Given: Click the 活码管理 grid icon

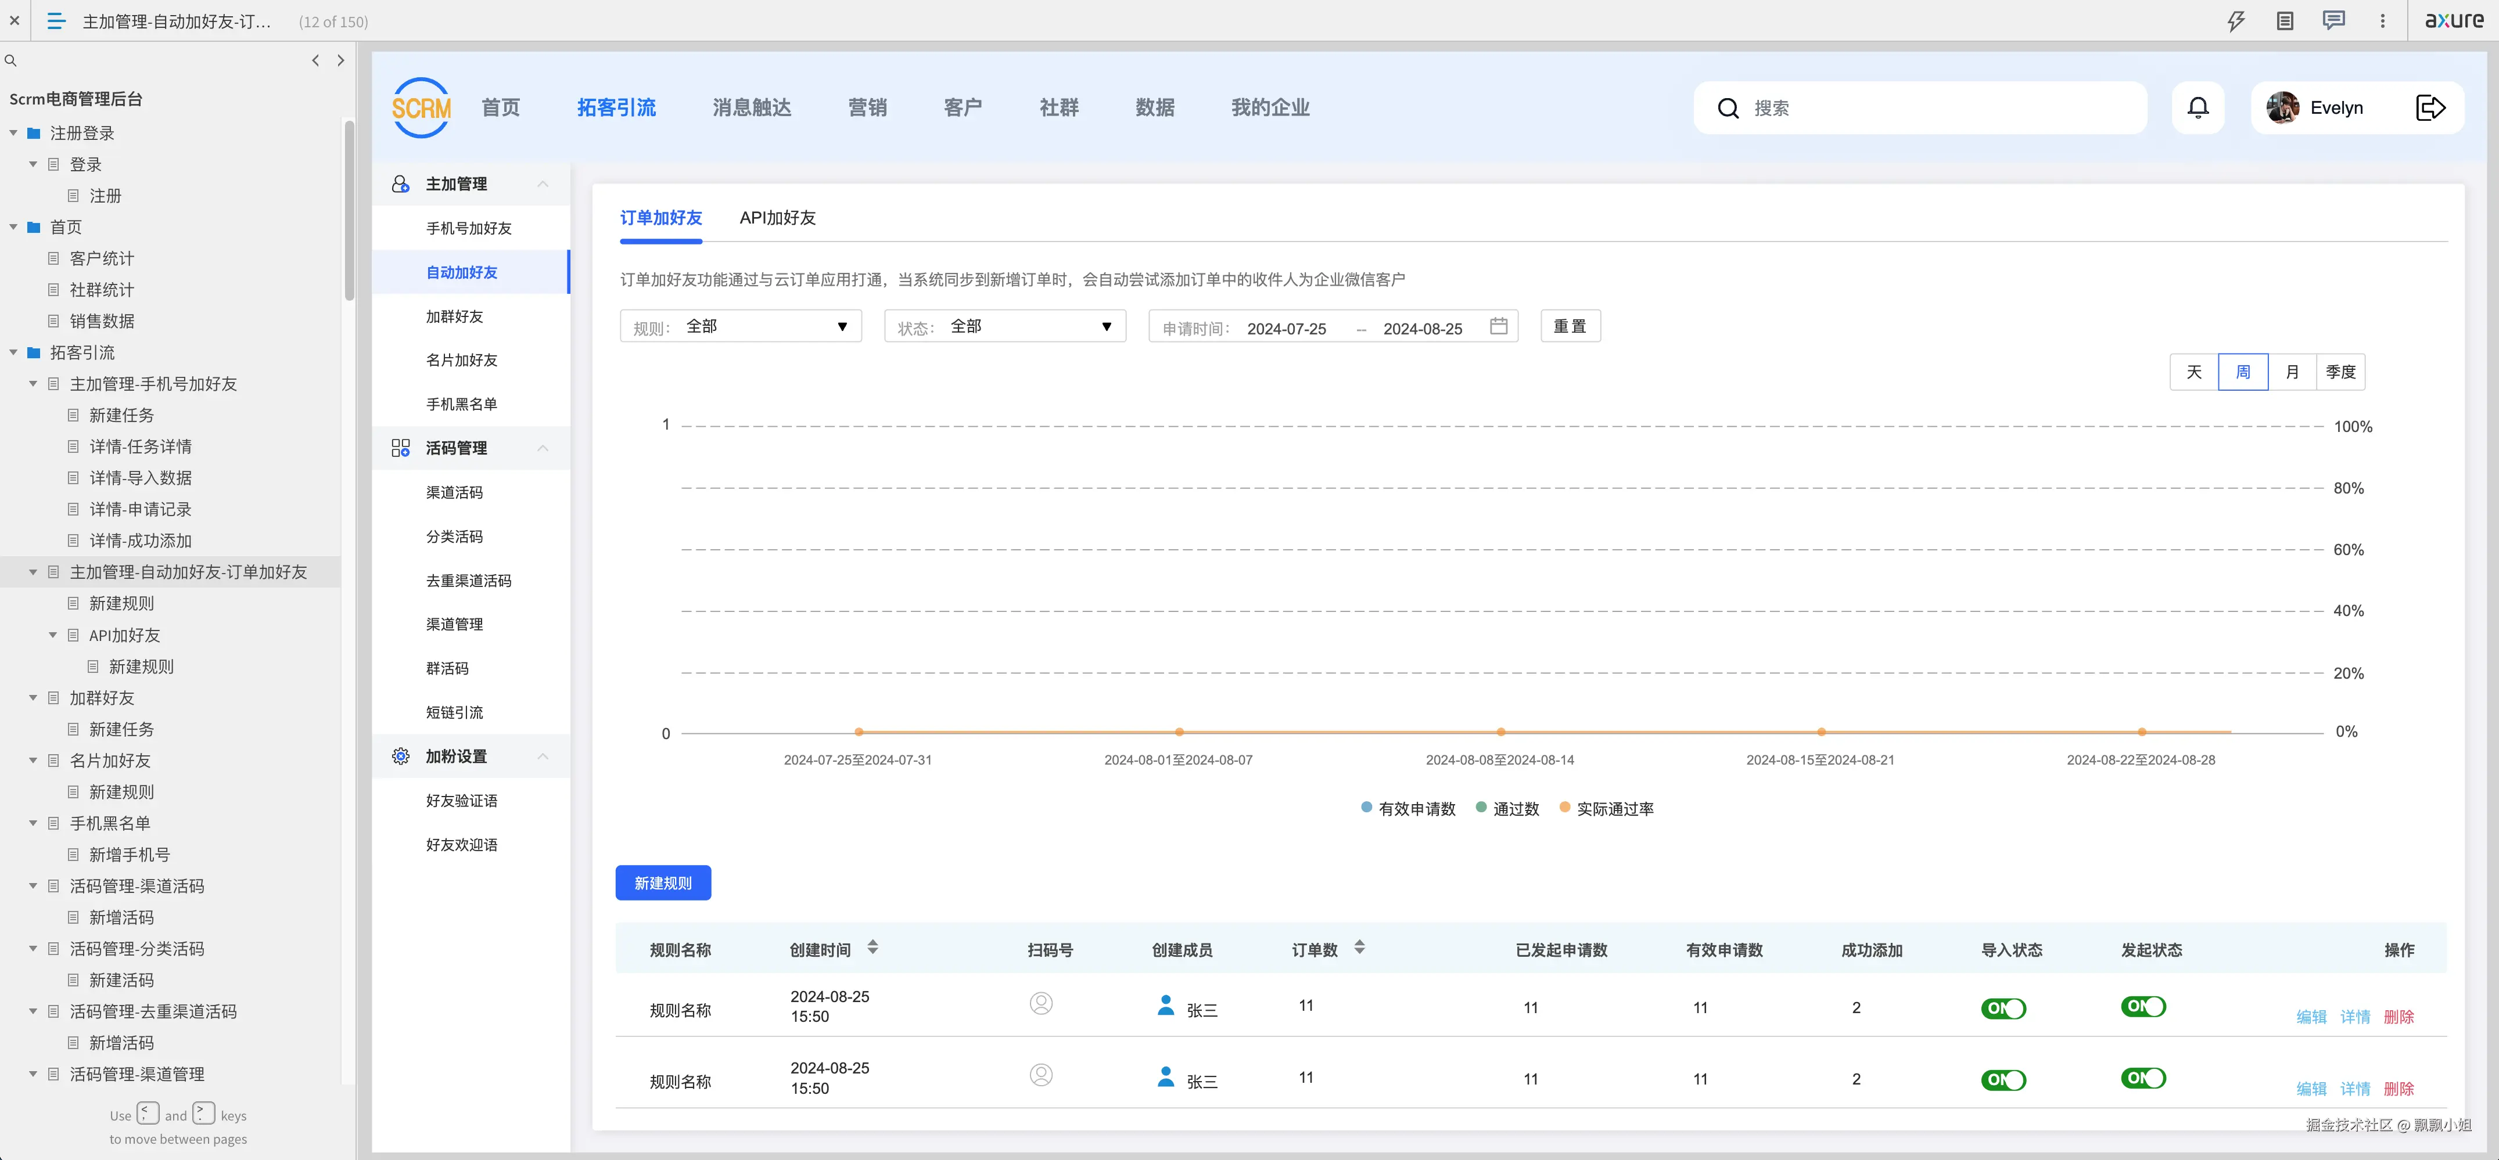Looking at the screenshot, I should pyautogui.click(x=400, y=447).
